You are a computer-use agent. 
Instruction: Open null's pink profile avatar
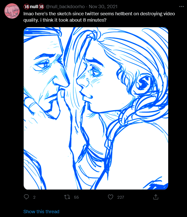[x=12, y=11]
